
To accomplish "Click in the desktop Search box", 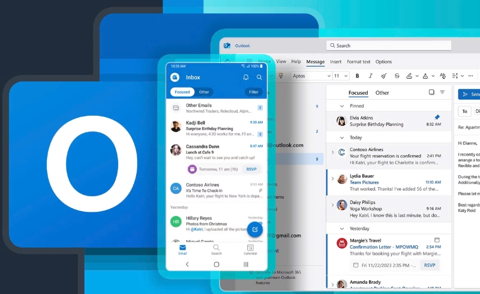I will tap(388, 46).
